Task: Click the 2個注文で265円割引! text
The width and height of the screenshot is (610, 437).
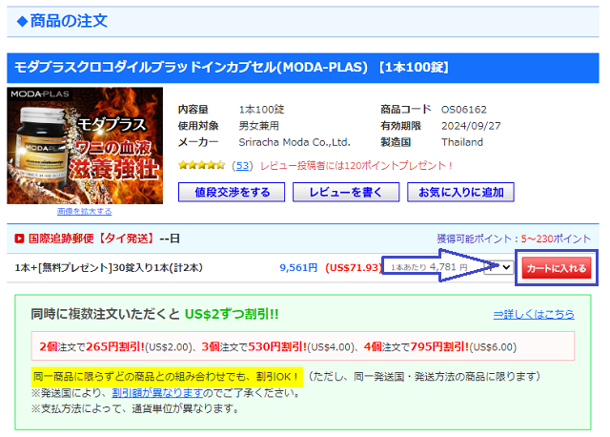Action: click(91, 346)
